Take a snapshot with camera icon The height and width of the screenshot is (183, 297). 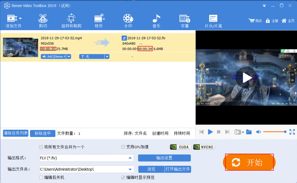click(x=238, y=132)
